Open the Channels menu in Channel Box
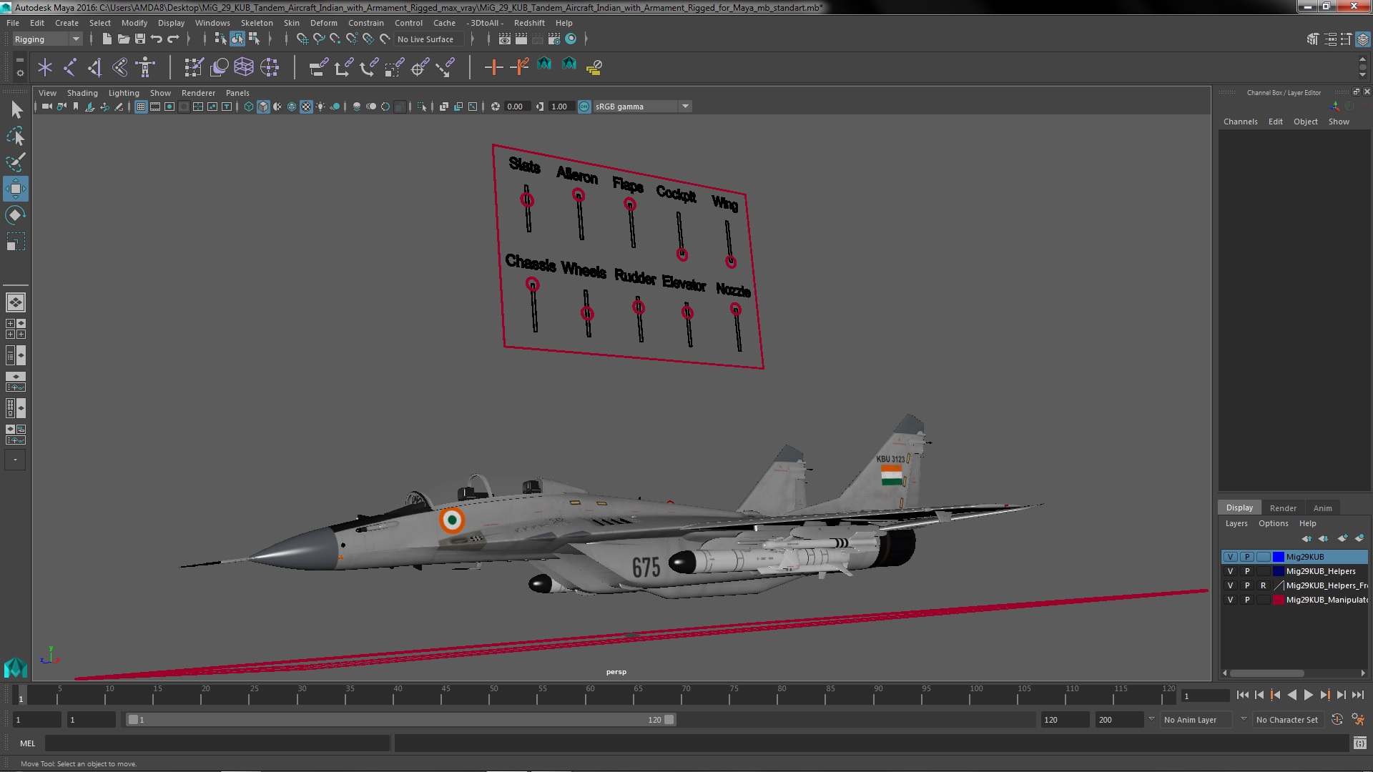The image size is (1373, 772). pyautogui.click(x=1240, y=122)
